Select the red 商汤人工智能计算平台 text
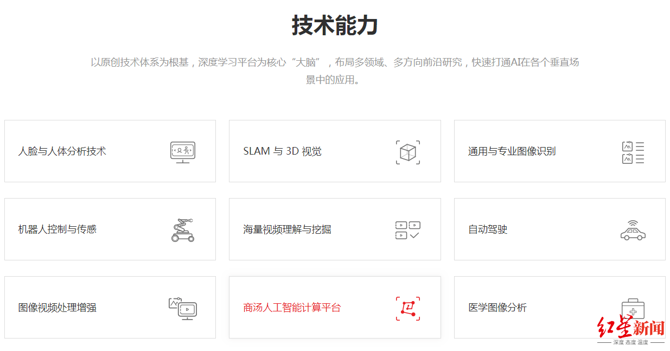670x351 pixels. click(x=292, y=307)
